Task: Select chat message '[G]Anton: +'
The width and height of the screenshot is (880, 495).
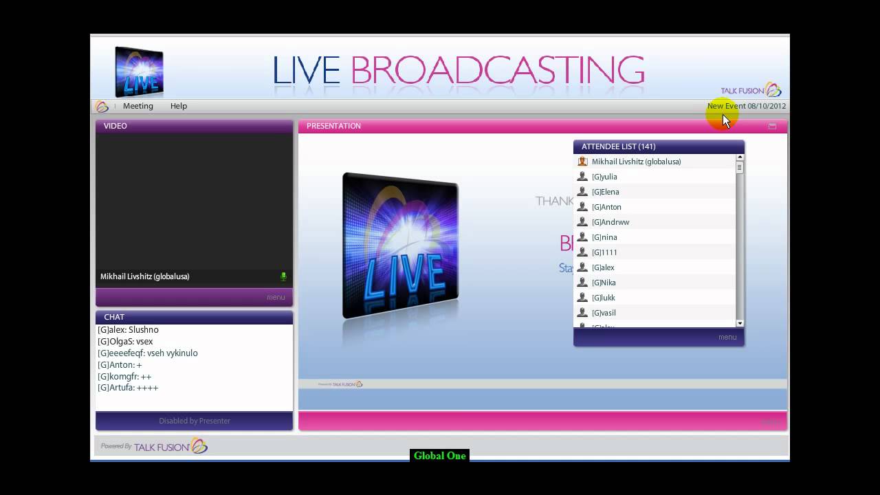Action: point(120,365)
